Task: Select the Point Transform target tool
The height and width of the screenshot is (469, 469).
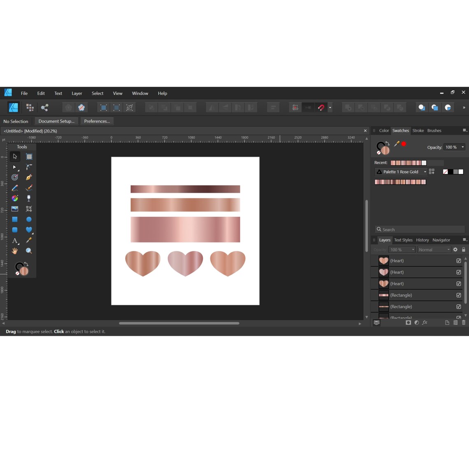Action: tap(15, 177)
